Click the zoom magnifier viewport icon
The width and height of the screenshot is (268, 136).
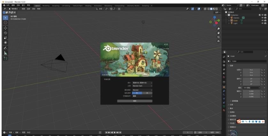tap(218, 29)
